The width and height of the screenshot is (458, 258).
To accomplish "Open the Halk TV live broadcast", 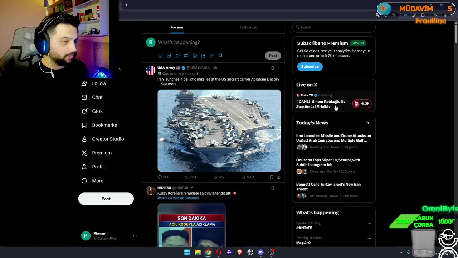I will (x=321, y=104).
